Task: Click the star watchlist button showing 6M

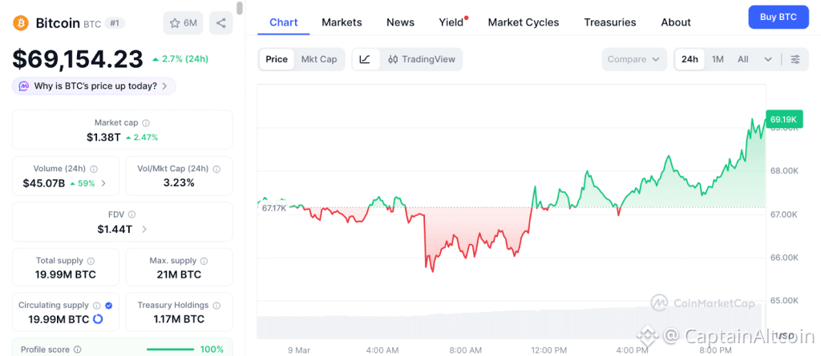Action: [x=183, y=22]
